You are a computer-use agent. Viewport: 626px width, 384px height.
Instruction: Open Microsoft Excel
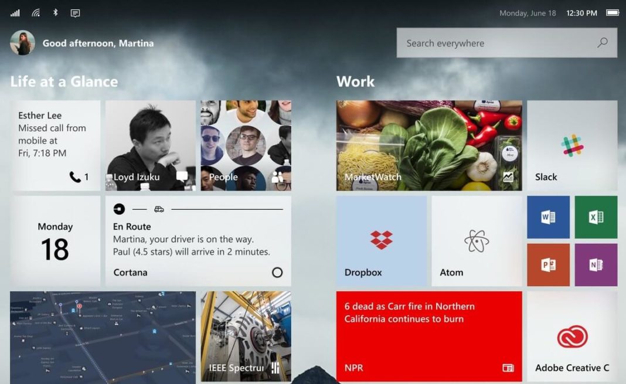pyautogui.click(x=596, y=217)
